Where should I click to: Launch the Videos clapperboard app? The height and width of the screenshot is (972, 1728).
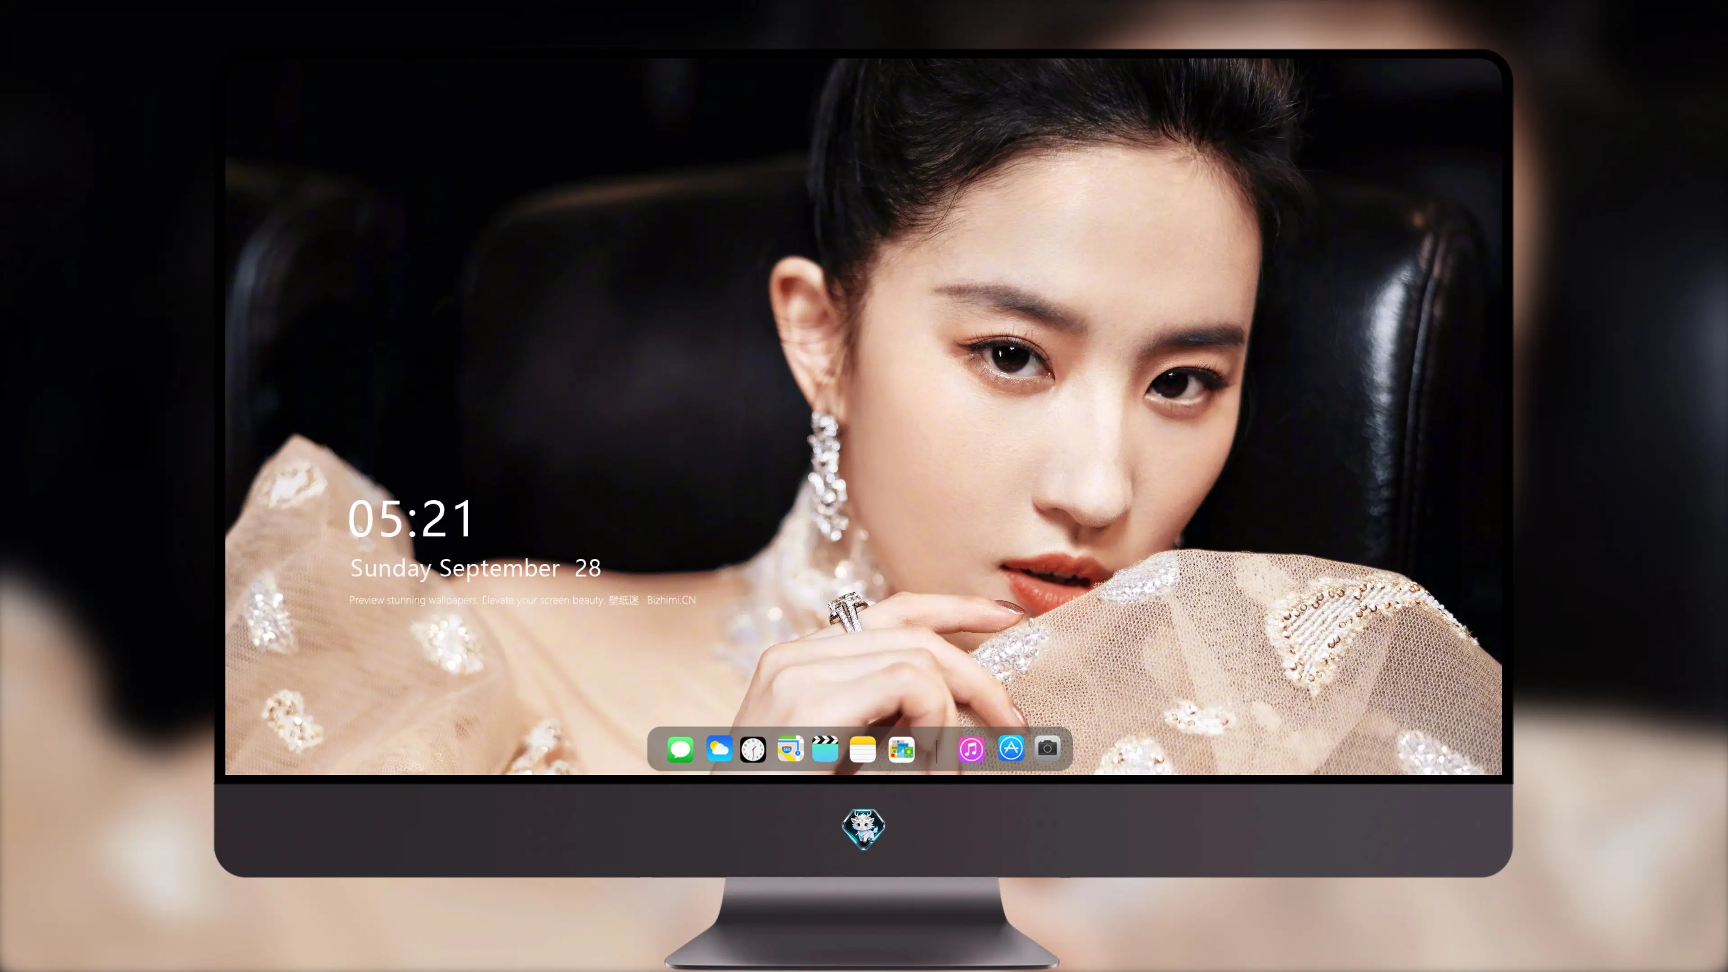[825, 749]
